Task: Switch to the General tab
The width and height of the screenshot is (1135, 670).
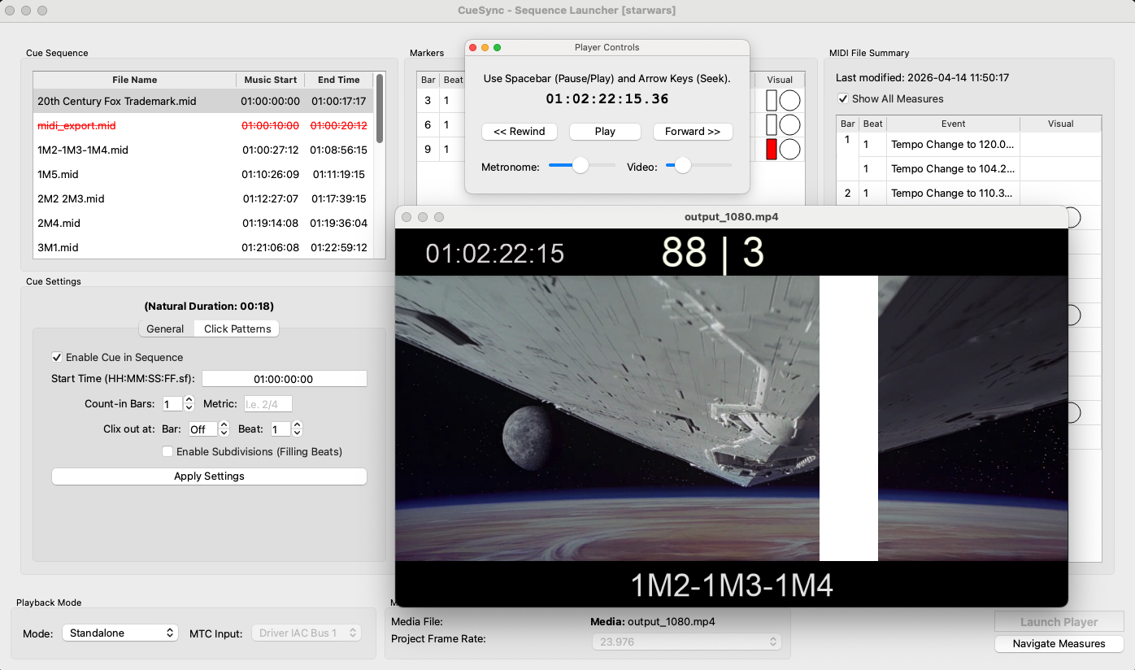Action: click(x=165, y=328)
